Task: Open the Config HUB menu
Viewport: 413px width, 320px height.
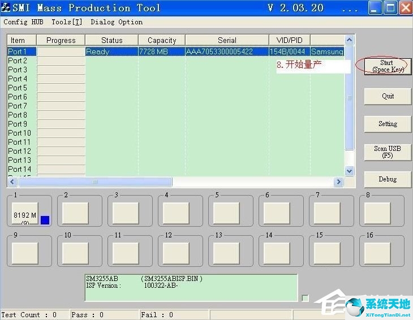Action: [23, 22]
